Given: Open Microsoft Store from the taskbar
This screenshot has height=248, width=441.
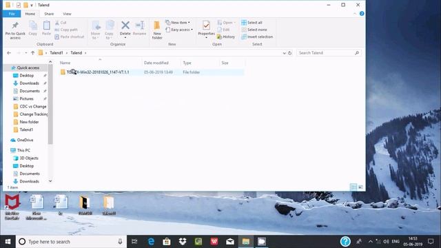Looking at the screenshot, I should click(167, 242).
